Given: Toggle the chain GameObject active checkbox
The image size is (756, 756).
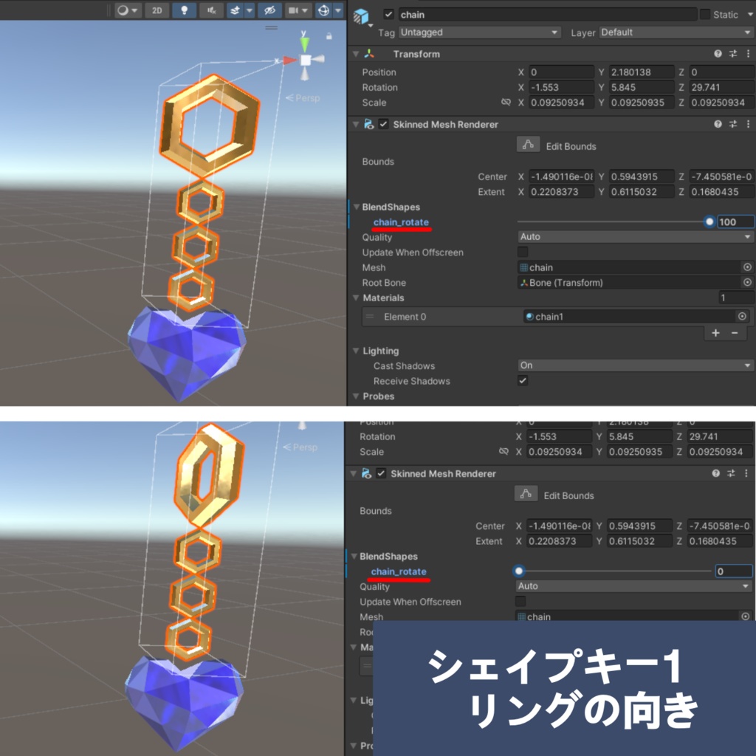Looking at the screenshot, I should click(388, 13).
